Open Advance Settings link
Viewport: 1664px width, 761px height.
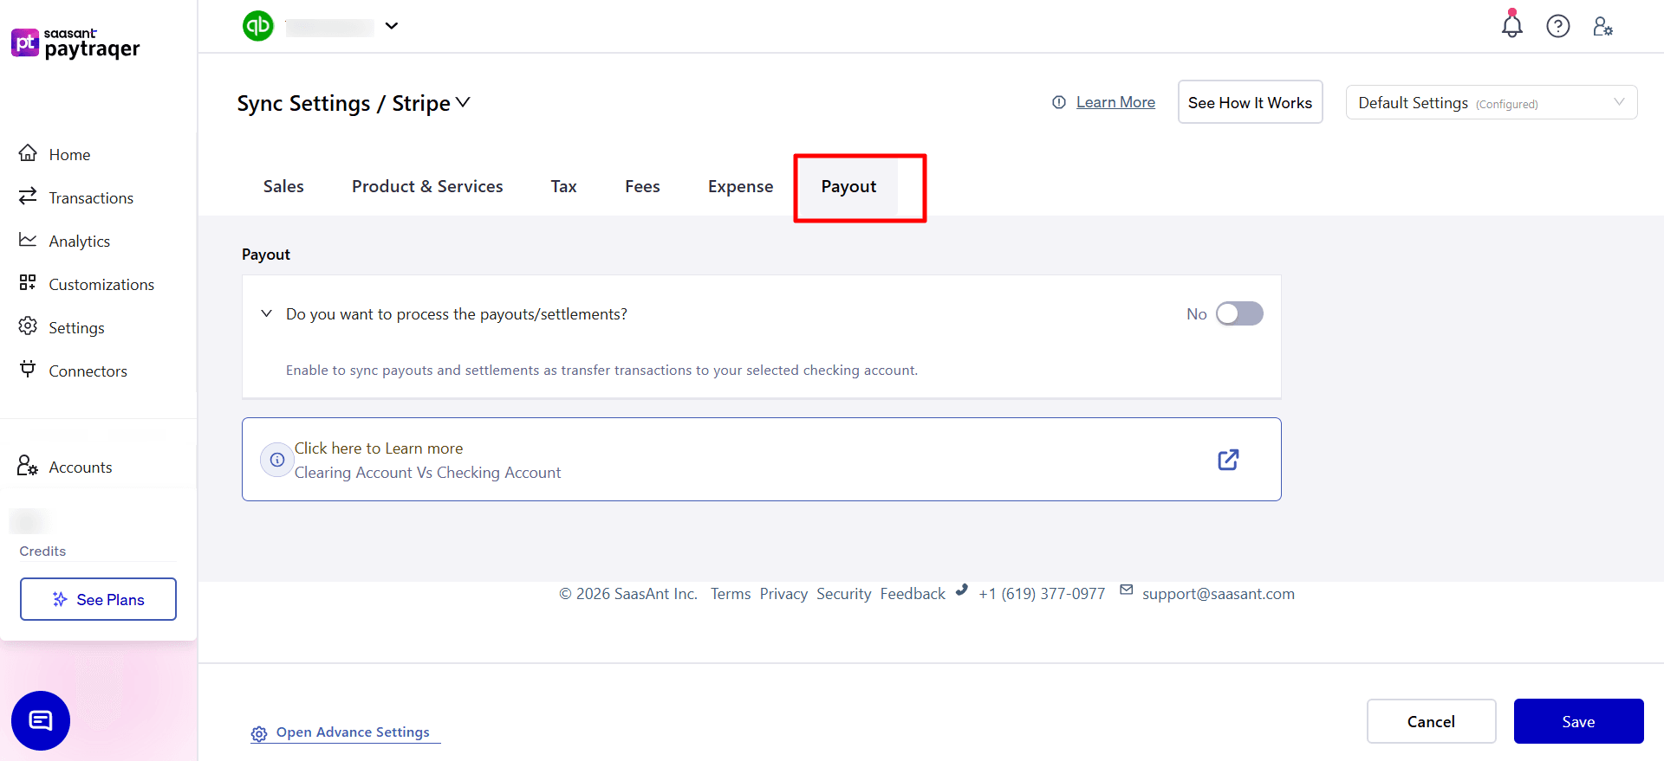coord(353,732)
